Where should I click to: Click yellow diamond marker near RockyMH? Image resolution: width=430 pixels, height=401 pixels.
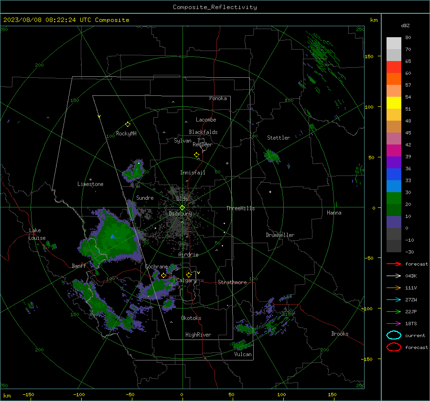pos(128,124)
